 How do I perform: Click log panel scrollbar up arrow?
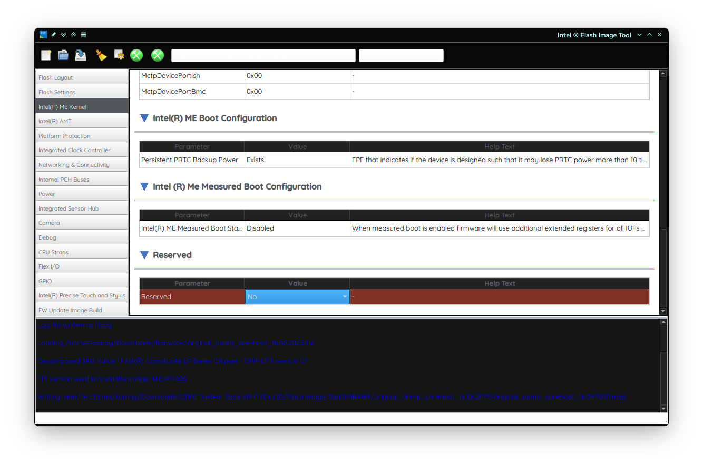pyautogui.click(x=663, y=322)
